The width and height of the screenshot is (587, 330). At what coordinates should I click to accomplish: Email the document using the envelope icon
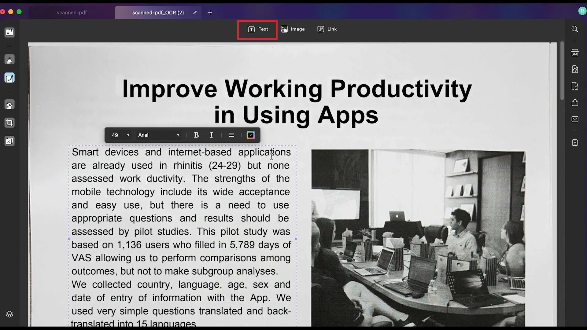point(575,119)
